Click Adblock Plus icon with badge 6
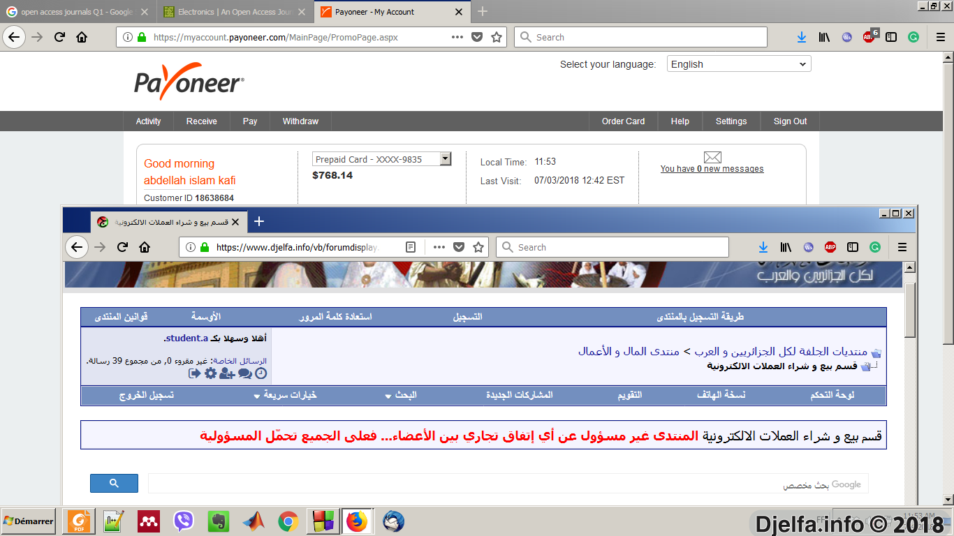 click(x=869, y=36)
